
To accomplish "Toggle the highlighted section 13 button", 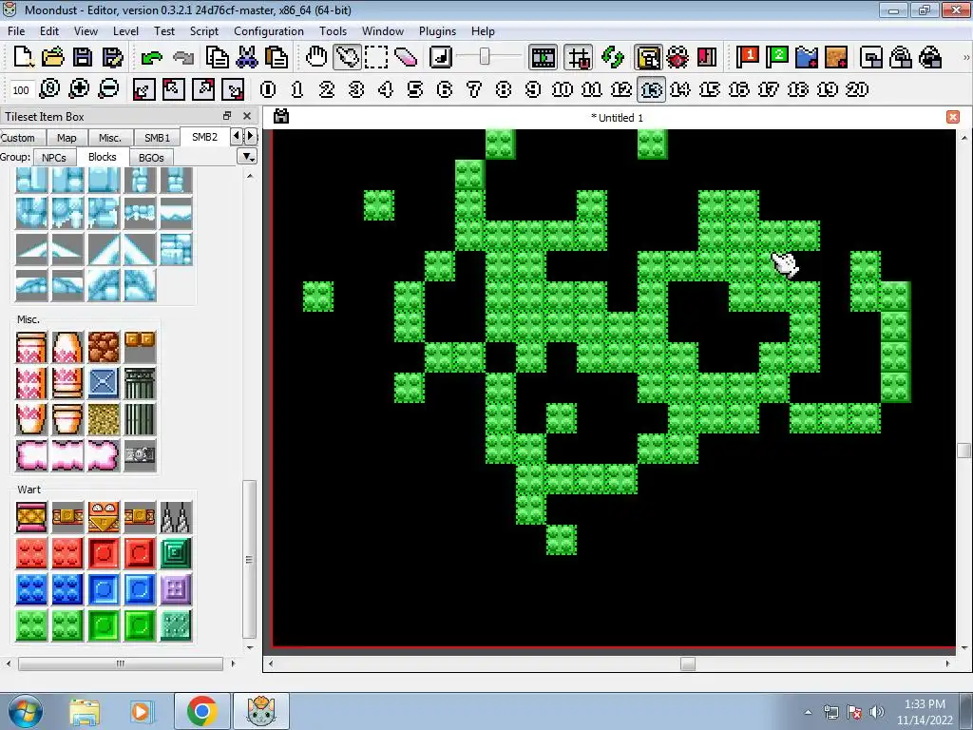I will [x=651, y=89].
